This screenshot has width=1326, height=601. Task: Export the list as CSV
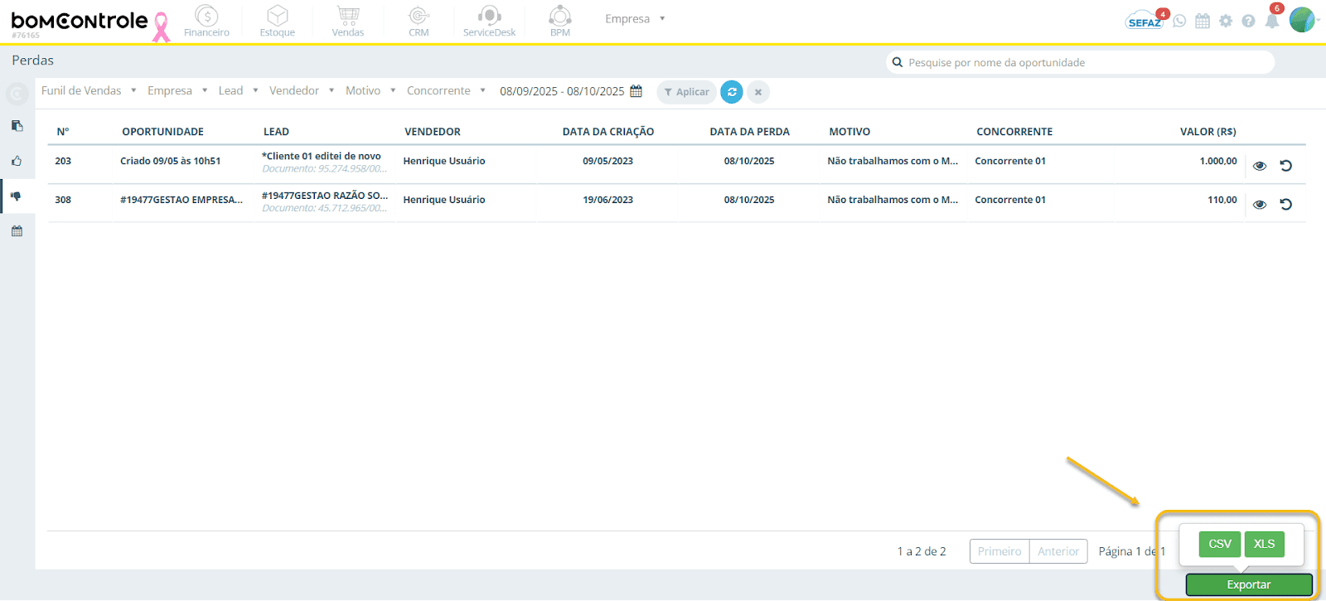coord(1220,544)
